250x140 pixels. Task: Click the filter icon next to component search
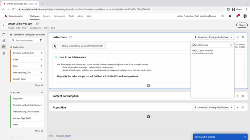pyautogui.click(x=41, y=41)
